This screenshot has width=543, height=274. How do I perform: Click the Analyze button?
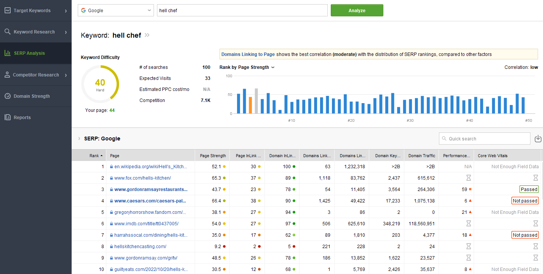coord(357,11)
